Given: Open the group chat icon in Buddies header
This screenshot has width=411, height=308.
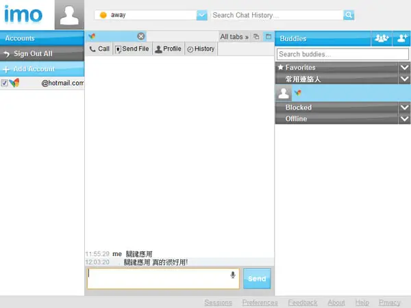Looking at the screenshot, I should click(x=382, y=38).
